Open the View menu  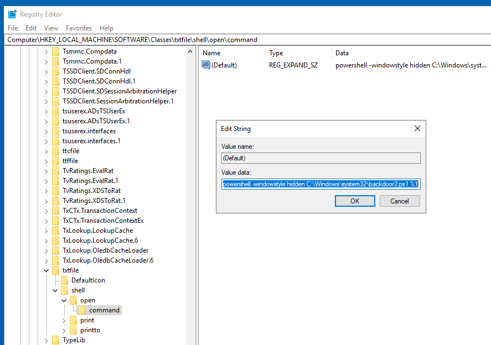pos(51,28)
